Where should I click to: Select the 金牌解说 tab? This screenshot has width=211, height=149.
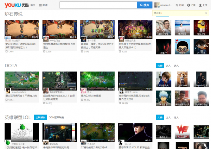[x=40, y=117]
